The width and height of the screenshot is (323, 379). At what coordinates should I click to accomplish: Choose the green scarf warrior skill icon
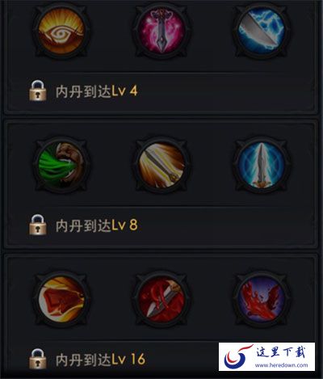coord(61,165)
